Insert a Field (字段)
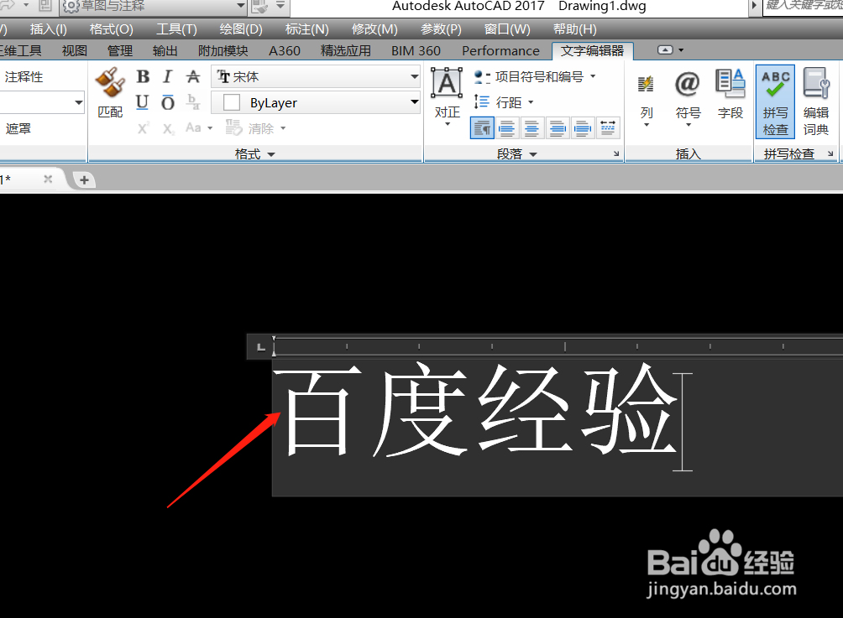 click(730, 95)
